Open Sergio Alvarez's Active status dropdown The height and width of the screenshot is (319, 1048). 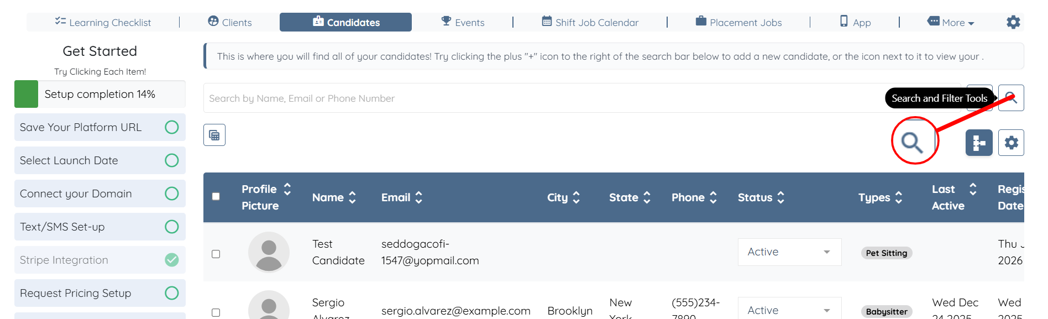click(789, 310)
